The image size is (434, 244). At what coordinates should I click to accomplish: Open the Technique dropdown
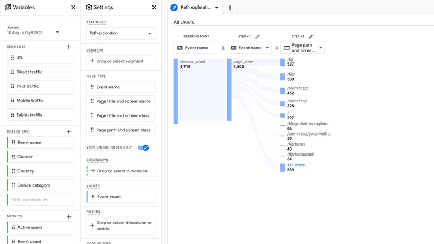coord(120,33)
